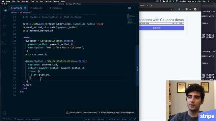Open the Wi-Fi menu bar icon

pyautogui.click(x=177, y=1)
